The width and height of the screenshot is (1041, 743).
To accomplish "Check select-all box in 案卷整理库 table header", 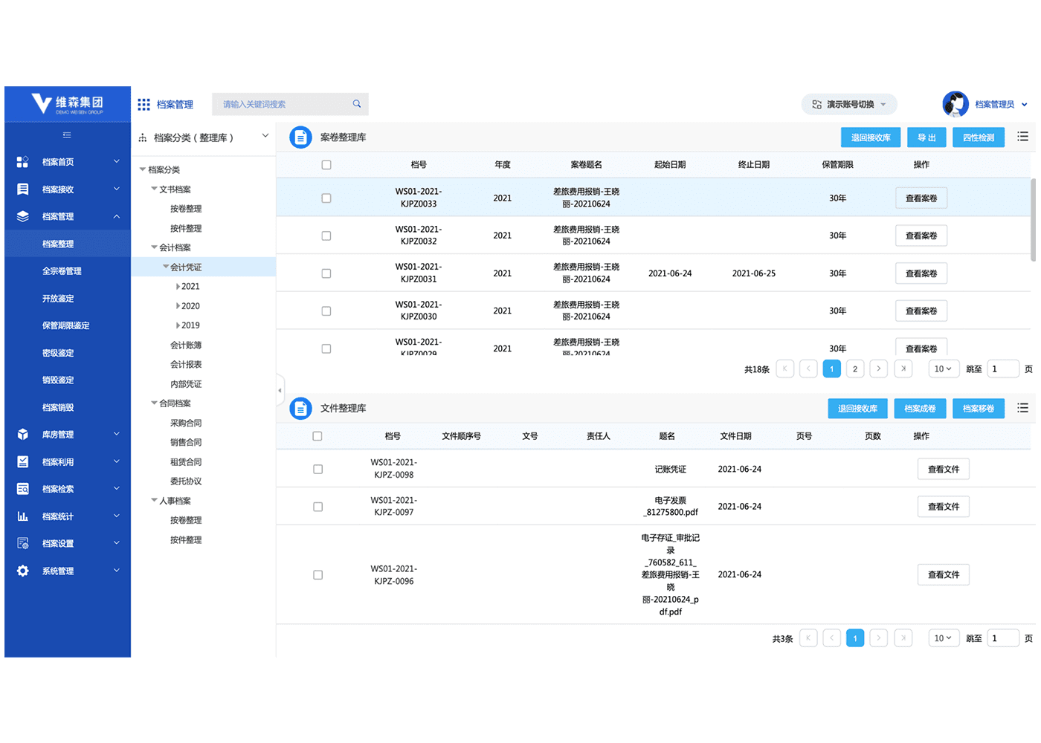I will 326,165.
